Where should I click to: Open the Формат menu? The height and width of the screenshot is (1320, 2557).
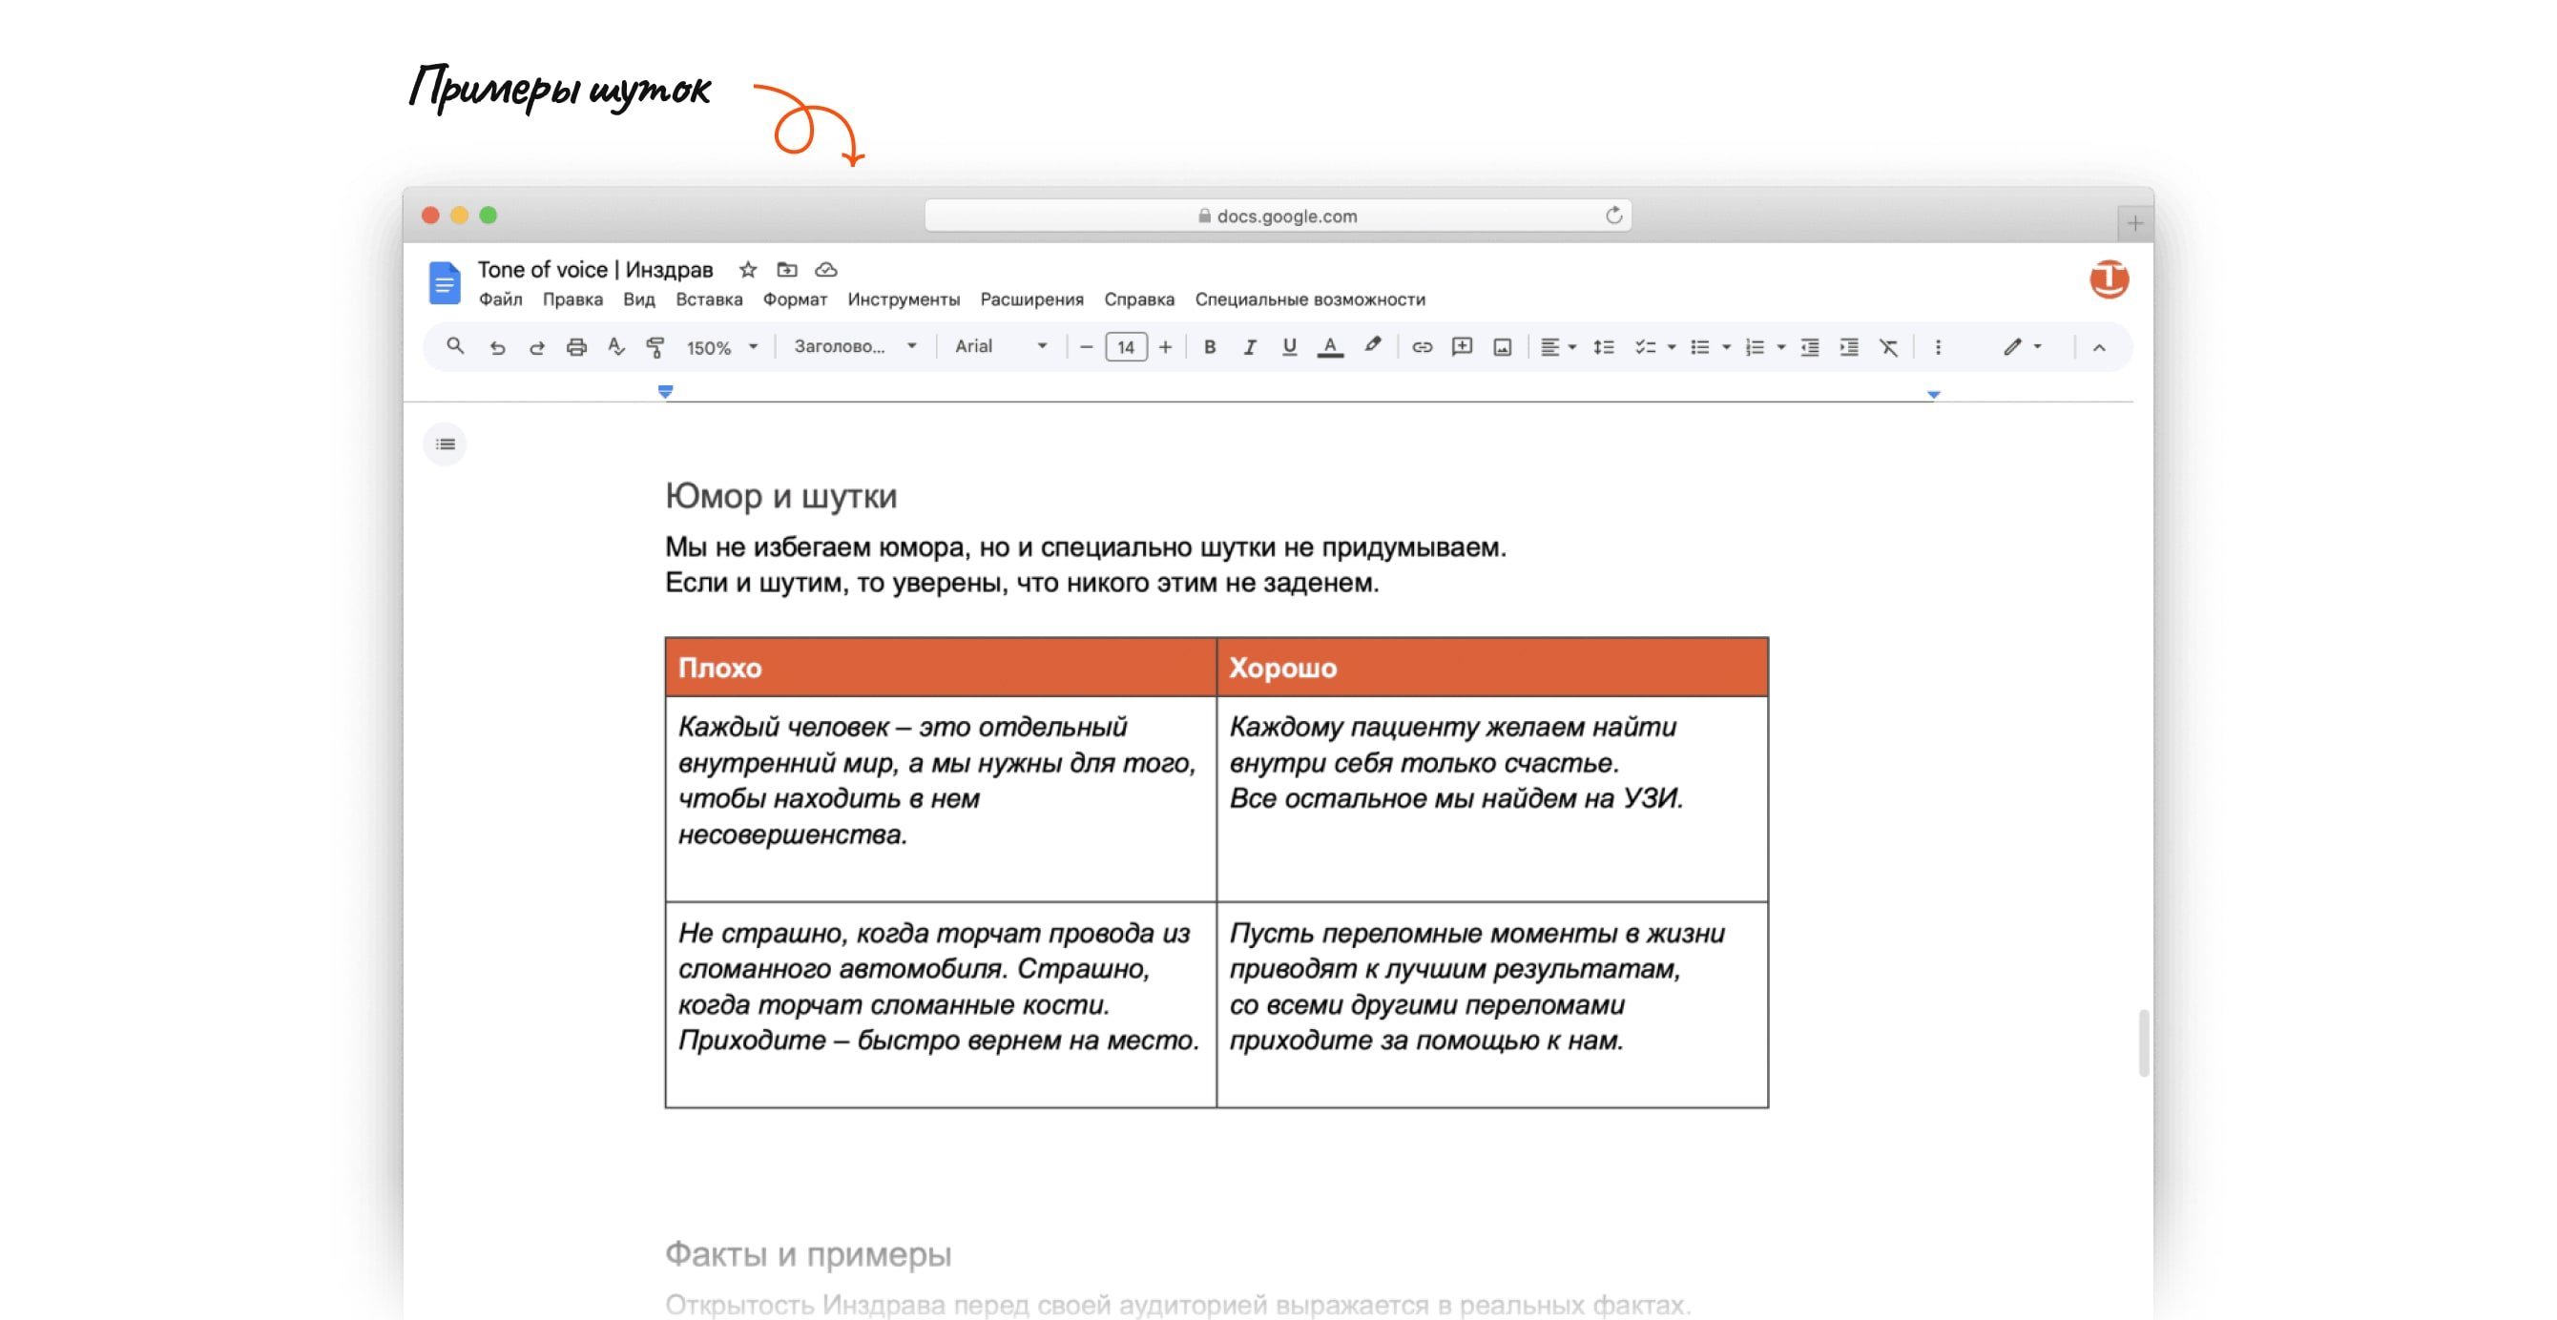pyautogui.click(x=794, y=299)
